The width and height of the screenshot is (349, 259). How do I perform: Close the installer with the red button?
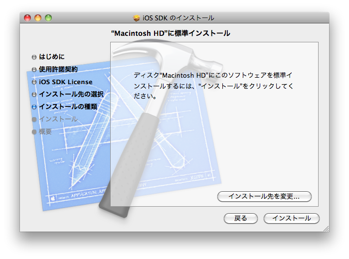27,18
